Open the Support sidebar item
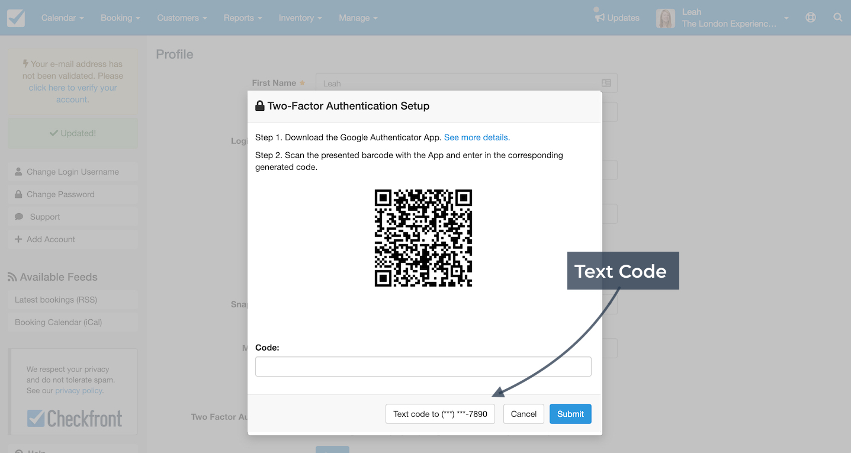This screenshot has width=851, height=453. pos(73,217)
